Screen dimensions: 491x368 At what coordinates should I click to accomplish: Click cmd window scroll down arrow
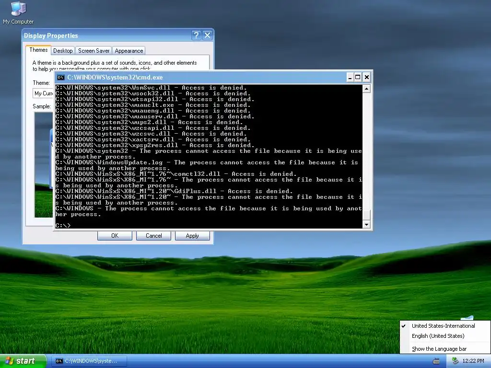click(x=366, y=224)
